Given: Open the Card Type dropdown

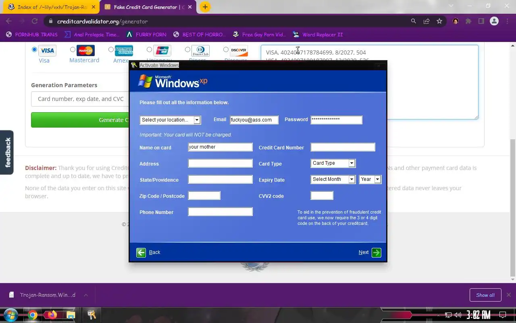Looking at the screenshot, I should click(x=333, y=163).
